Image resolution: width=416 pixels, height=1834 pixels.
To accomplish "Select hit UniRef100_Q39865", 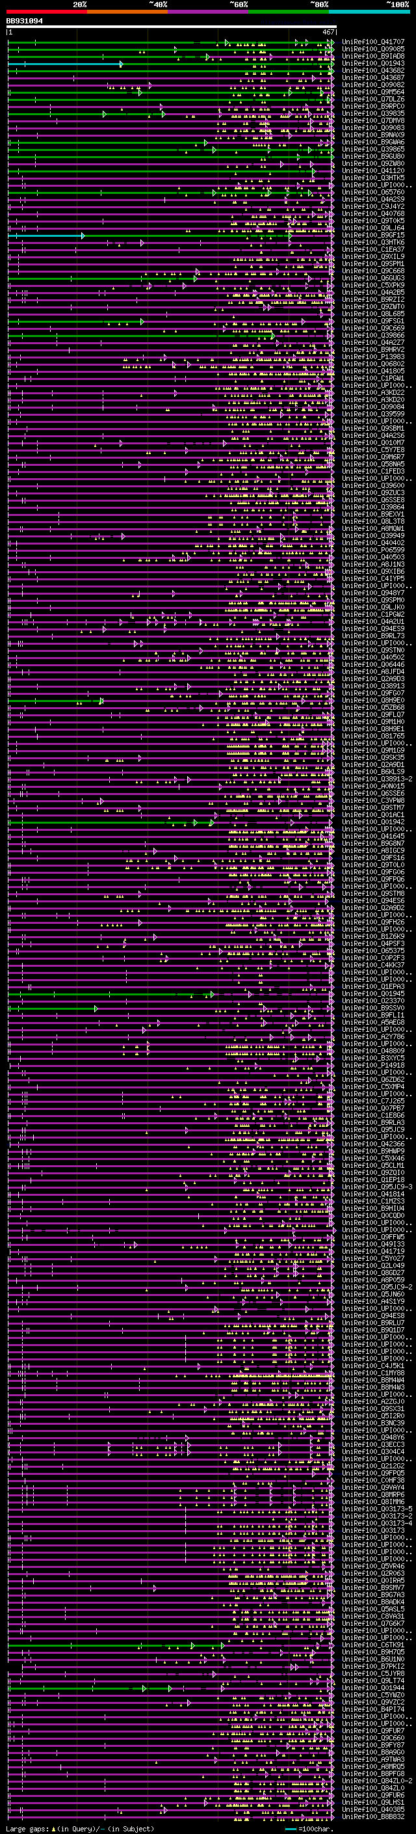I will click(x=373, y=150).
